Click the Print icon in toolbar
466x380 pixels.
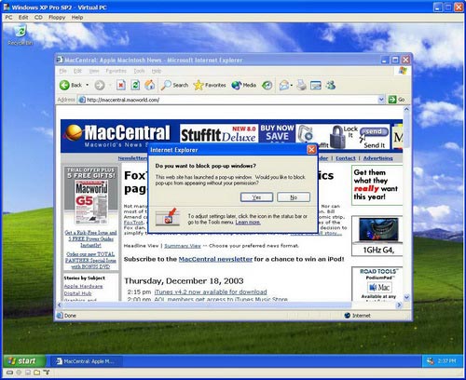coord(301,85)
